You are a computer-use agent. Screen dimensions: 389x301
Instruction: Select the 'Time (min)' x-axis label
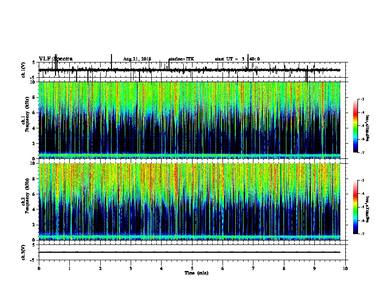coord(196,273)
